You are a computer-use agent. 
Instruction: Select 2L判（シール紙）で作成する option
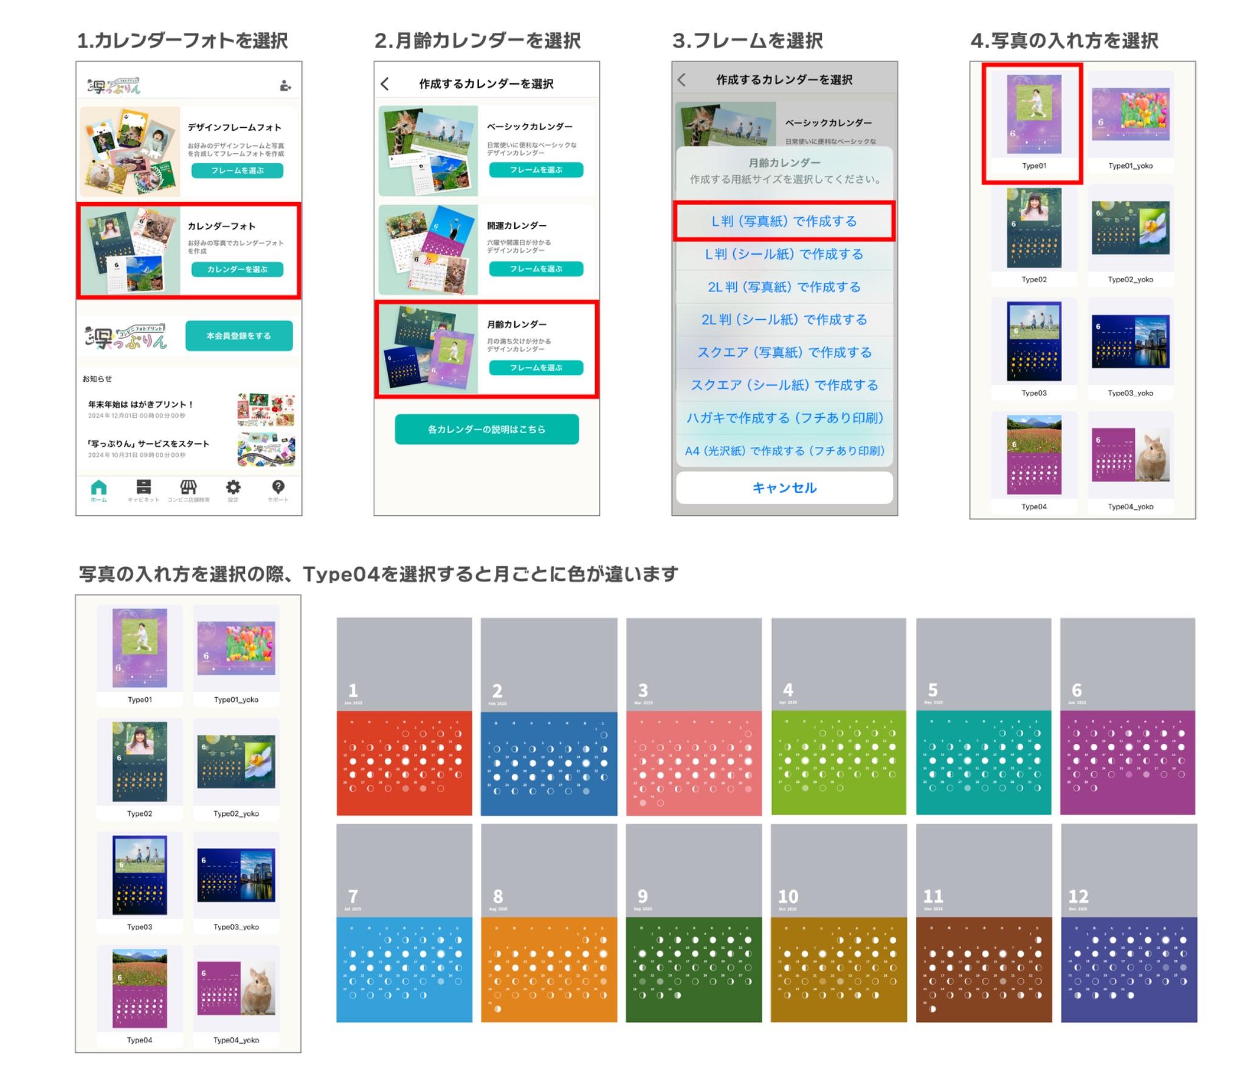[x=784, y=320]
